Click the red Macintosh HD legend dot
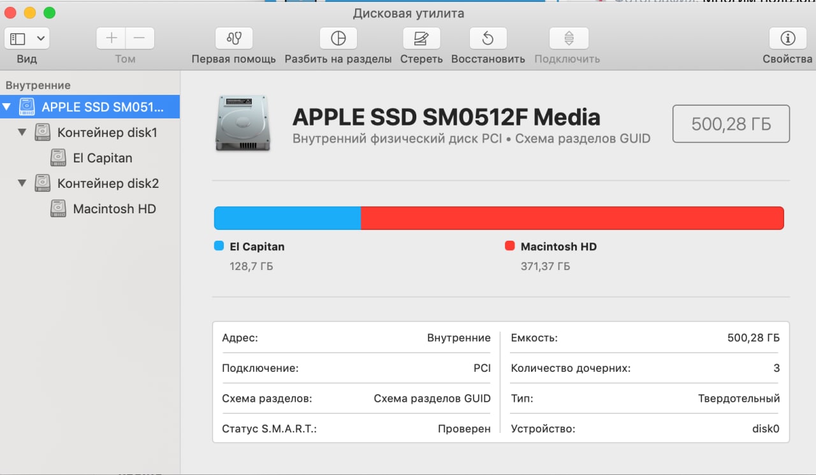Screen dimensions: 816x475 (x=509, y=246)
